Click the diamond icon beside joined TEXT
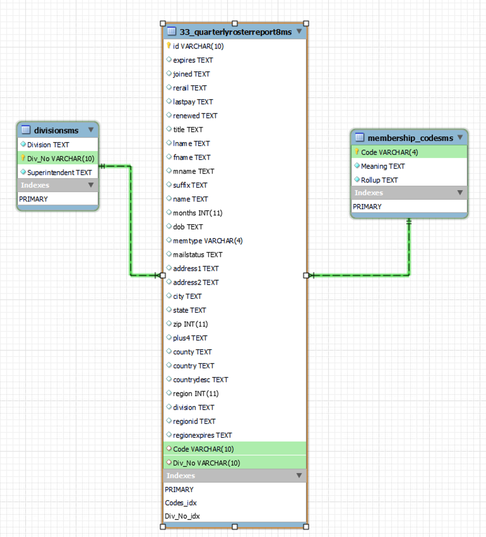Screen dimensions: 486x537 [x=169, y=73]
